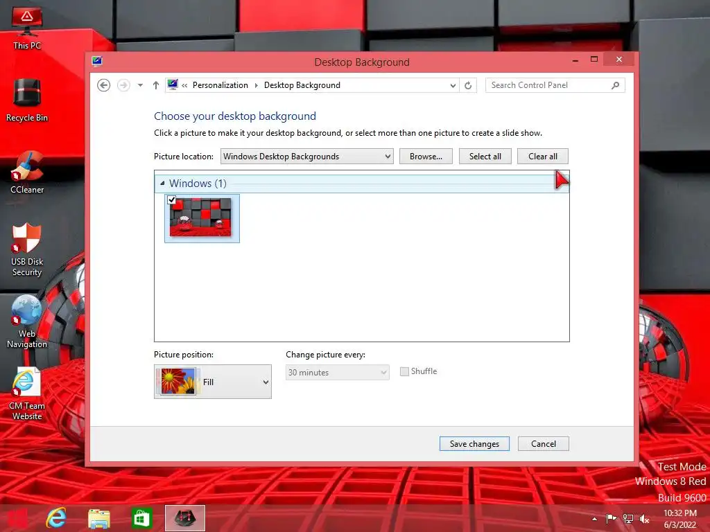The image size is (710, 532).
Task: Click Save changes
Action: pyautogui.click(x=474, y=444)
